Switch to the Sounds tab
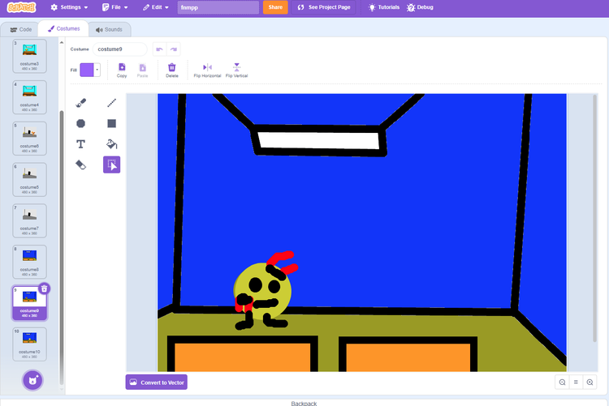609x406 pixels. pos(109,29)
